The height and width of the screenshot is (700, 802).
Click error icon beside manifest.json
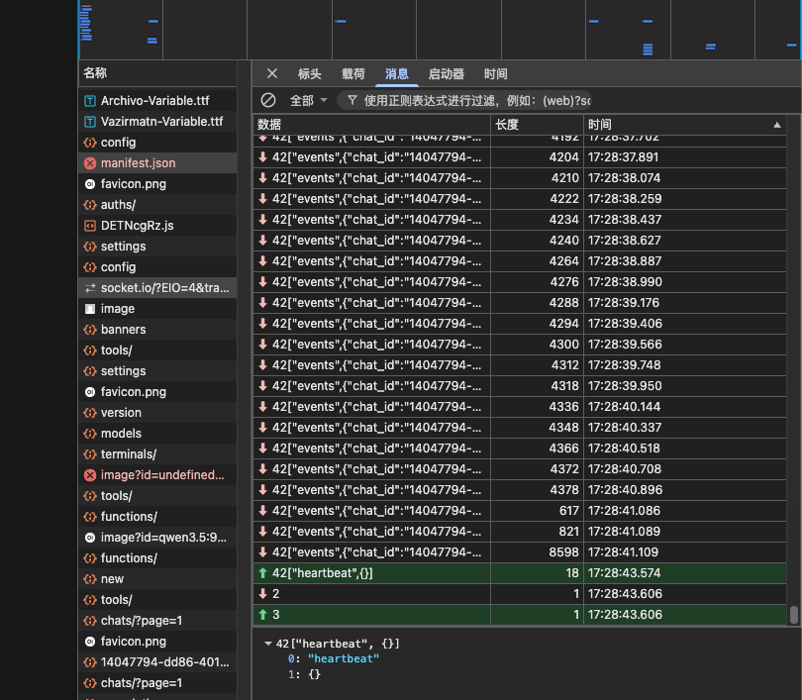click(x=90, y=163)
